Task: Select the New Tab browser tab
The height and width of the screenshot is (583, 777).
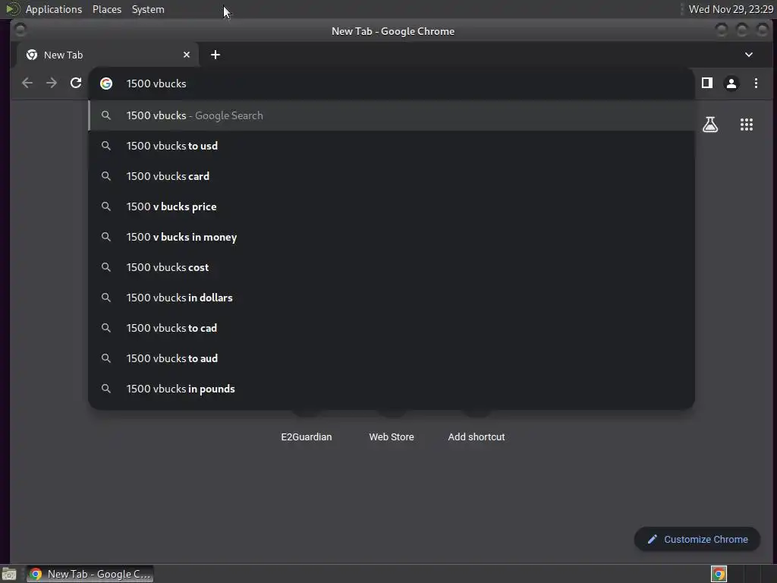Action: (107, 55)
